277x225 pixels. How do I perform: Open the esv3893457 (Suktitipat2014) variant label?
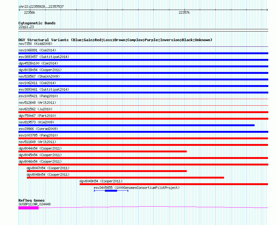pos(44,57)
